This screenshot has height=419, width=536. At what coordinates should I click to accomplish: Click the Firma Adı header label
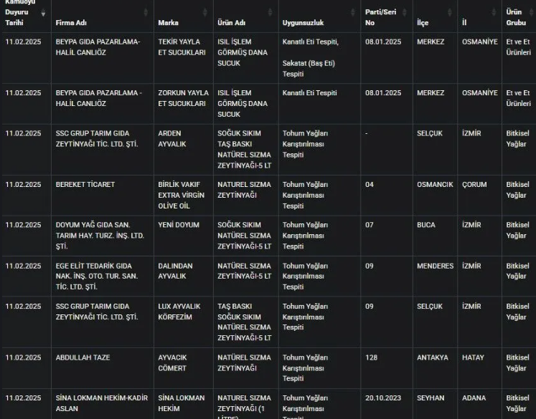(x=72, y=23)
